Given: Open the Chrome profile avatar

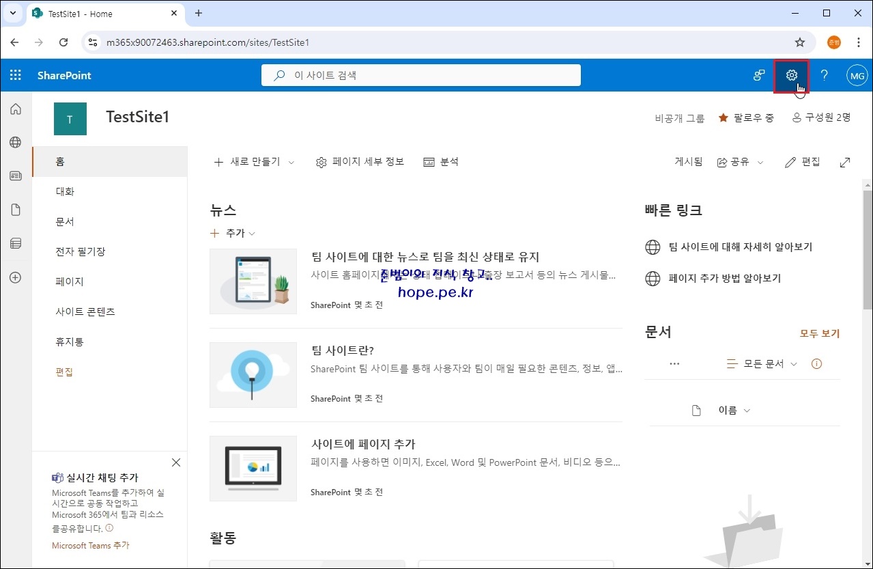Looking at the screenshot, I should click(834, 42).
